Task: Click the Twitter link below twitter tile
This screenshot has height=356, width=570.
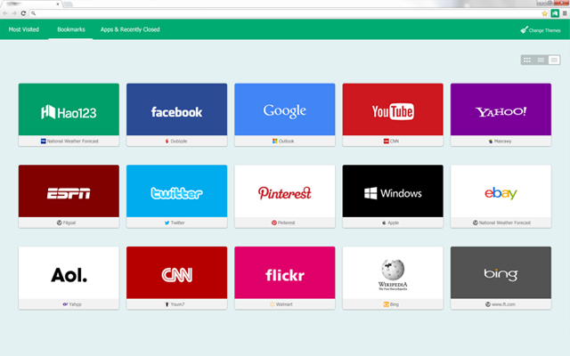Action: [175, 222]
